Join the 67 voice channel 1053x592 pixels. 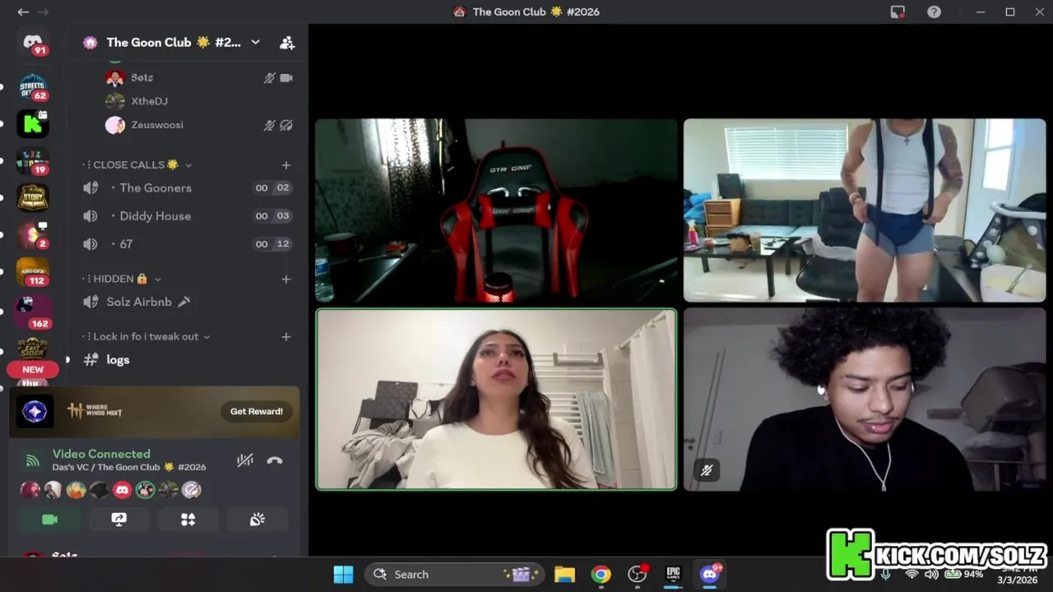126,243
